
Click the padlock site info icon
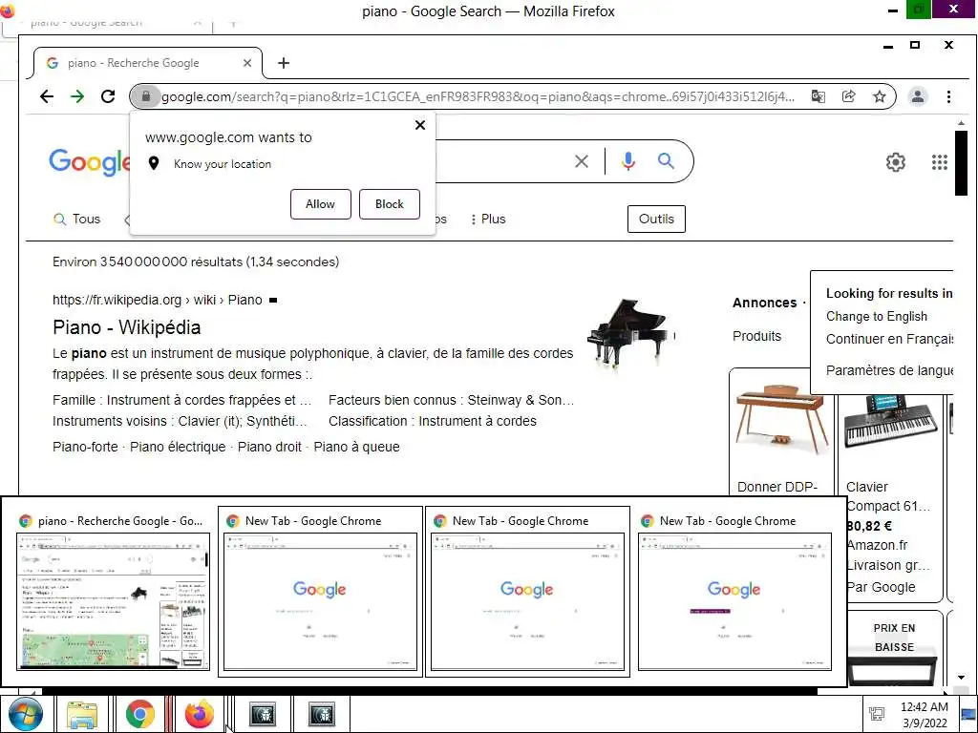(x=145, y=96)
